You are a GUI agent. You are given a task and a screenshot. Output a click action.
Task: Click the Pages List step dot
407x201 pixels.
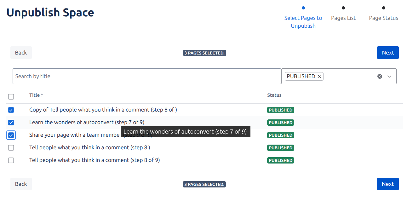(343, 8)
